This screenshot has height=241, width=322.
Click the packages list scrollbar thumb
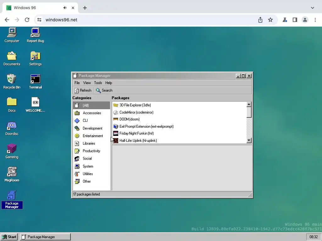(249, 112)
